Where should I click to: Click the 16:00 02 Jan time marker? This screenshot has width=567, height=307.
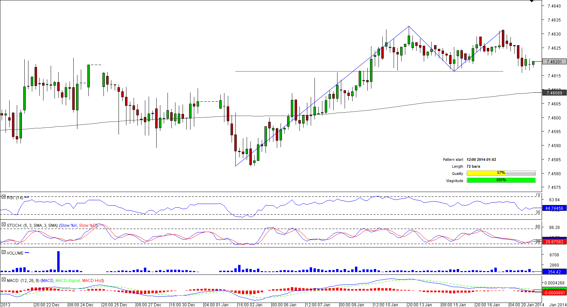(250, 305)
